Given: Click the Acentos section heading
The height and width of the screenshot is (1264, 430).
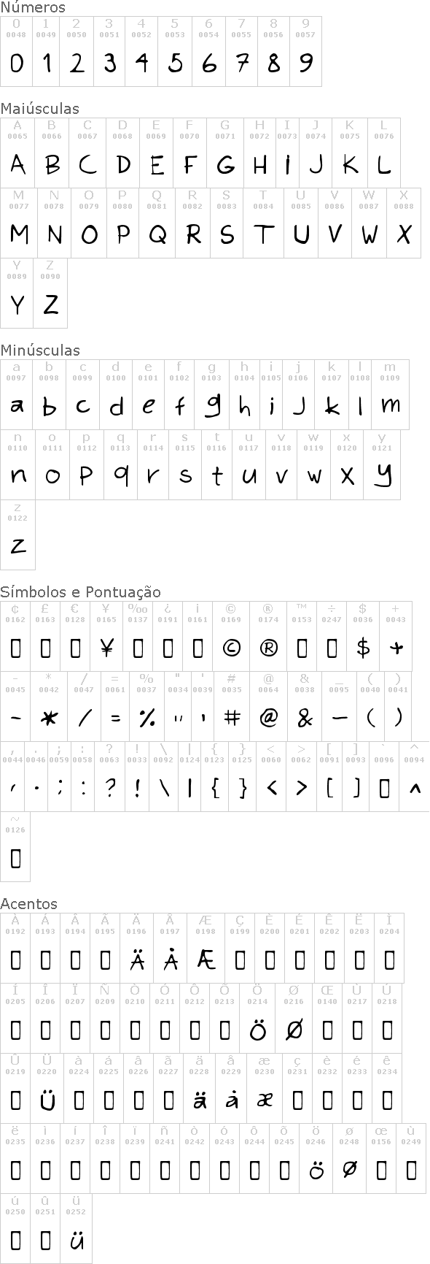Looking at the screenshot, I should (28, 903).
